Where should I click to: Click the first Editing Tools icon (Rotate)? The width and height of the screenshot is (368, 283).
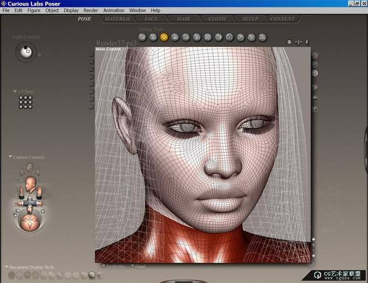[x=142, y=37]
